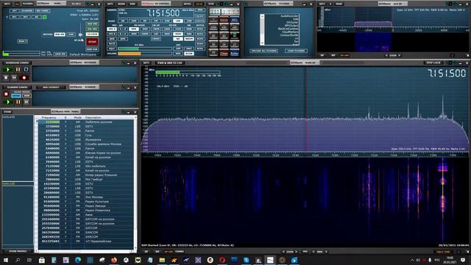
Task: Decrease zoom in main spectrum window
Action: (283, 252)
